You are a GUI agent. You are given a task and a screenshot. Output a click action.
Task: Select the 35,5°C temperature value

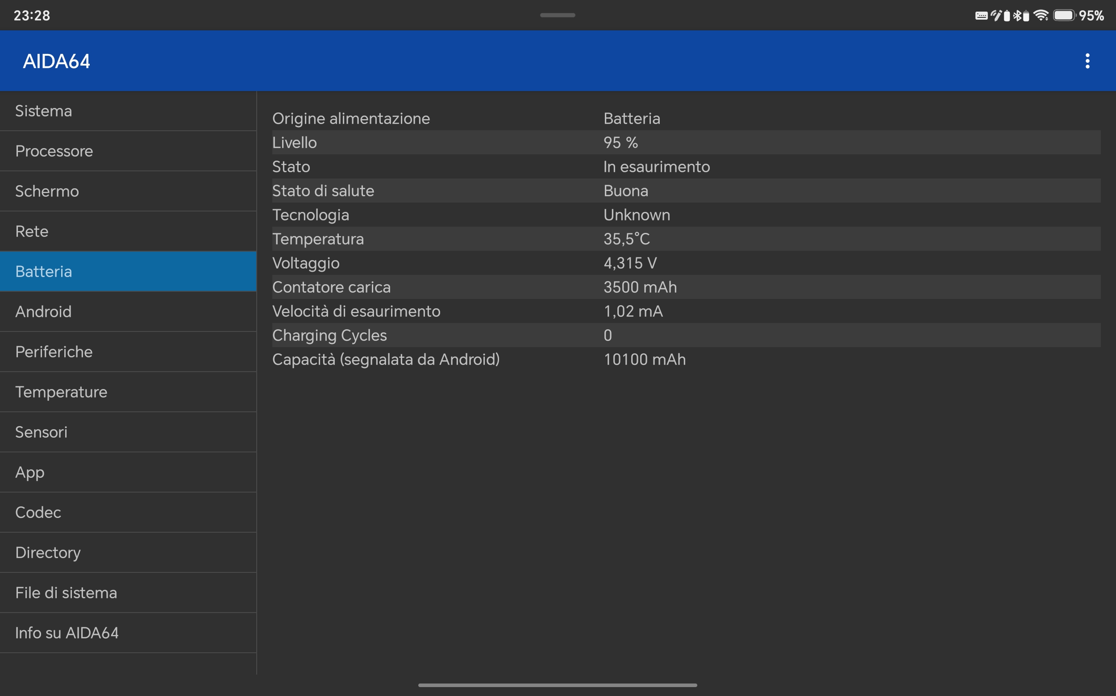pos(626,239)
